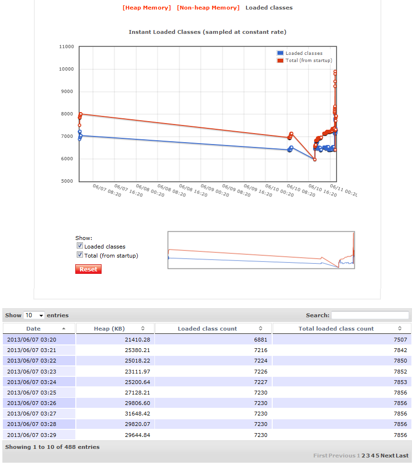420x467 pixels.
Task: Select the 2013/06/07 03:22 date cell
Action: pos(39,361)
